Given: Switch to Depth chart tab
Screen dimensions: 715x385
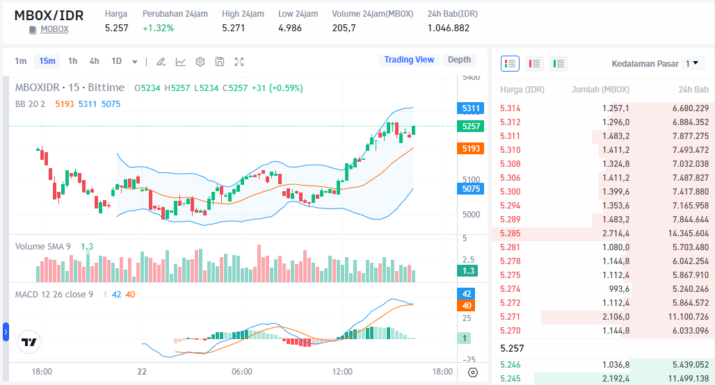Looking at the screenshot, I should 459,60.
